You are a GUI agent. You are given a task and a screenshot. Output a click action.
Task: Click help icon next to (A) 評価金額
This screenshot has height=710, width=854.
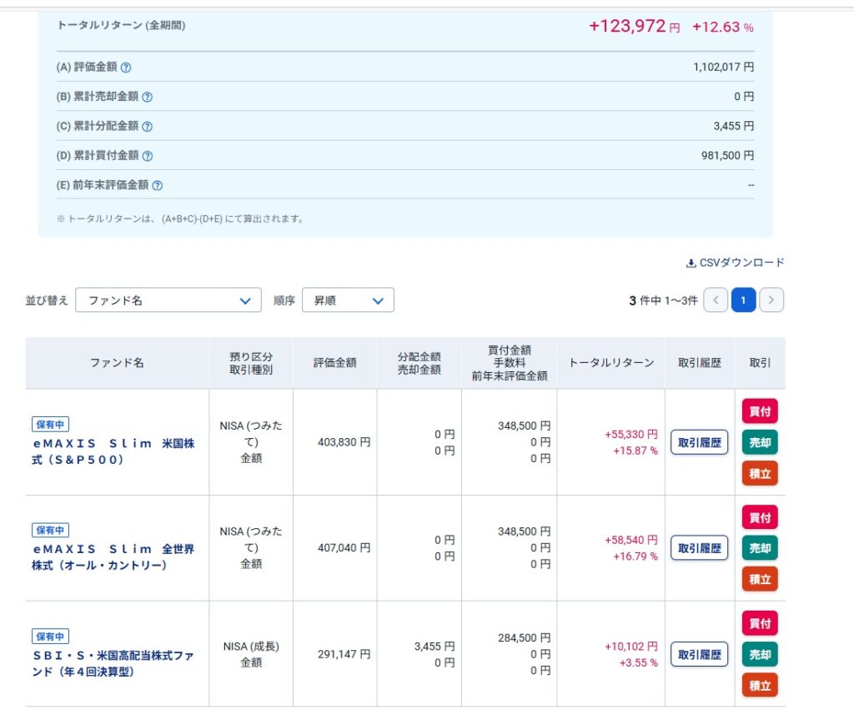tap(126, 68)
